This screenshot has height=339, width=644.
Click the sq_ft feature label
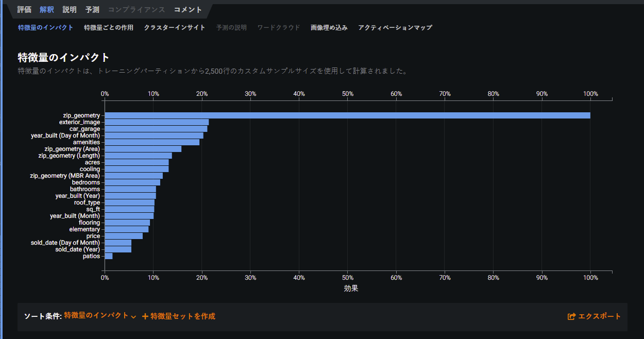coord(93,209)
